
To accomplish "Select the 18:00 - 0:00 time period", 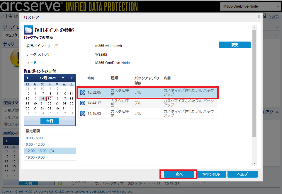I will coord(50,157).
